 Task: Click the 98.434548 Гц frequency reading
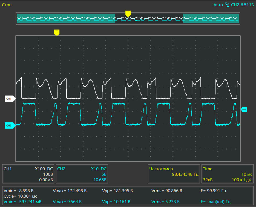[x=185, y=174]
